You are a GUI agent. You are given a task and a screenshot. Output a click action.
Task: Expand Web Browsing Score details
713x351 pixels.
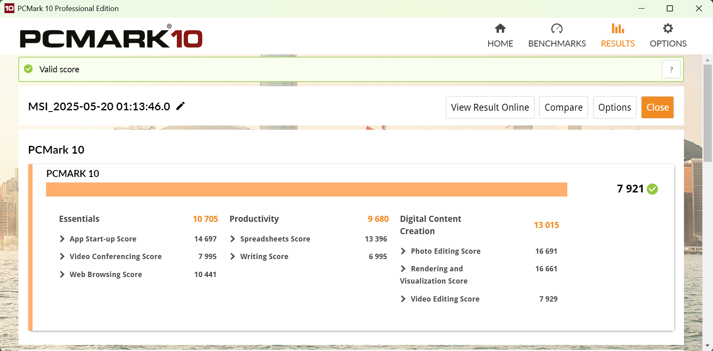[x=62, y=274]
